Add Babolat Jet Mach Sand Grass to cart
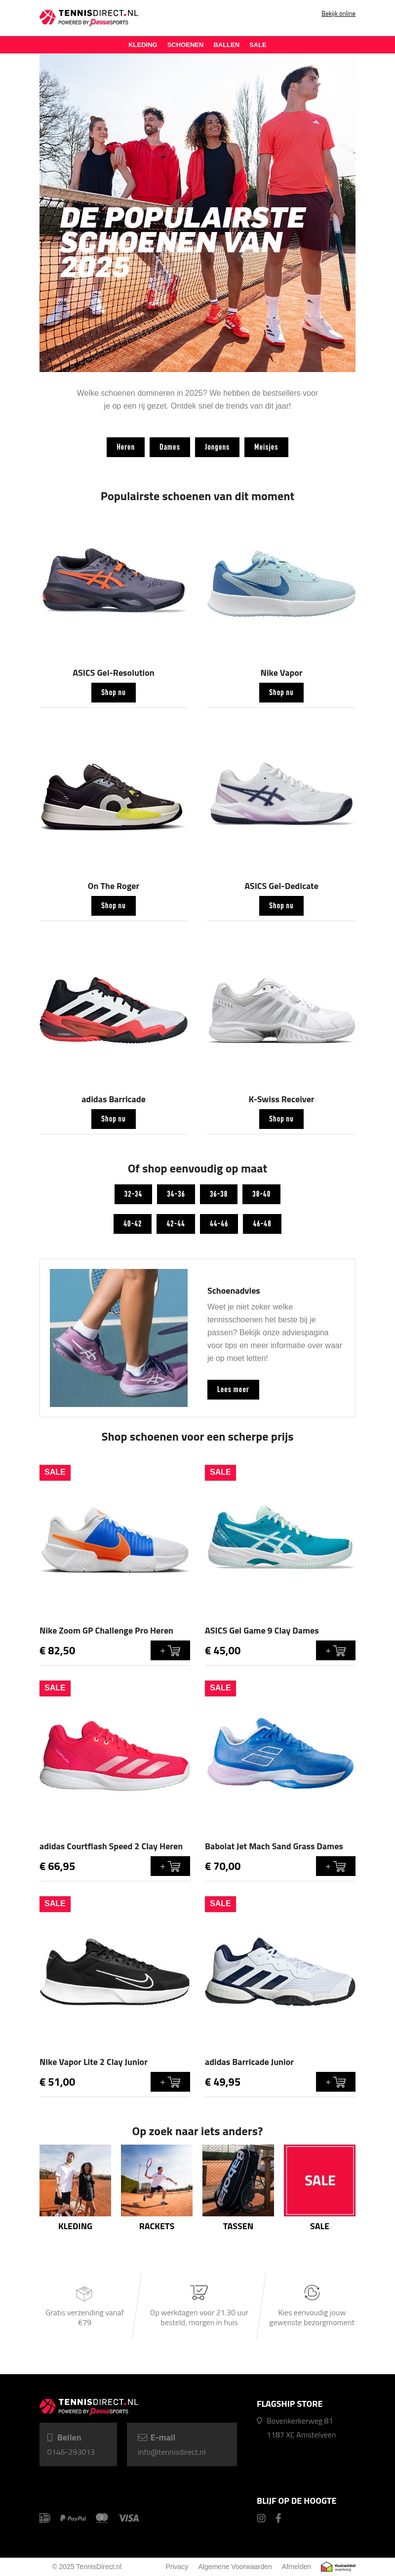Screen dimensions: 395x2576 tap(335, 1866)
